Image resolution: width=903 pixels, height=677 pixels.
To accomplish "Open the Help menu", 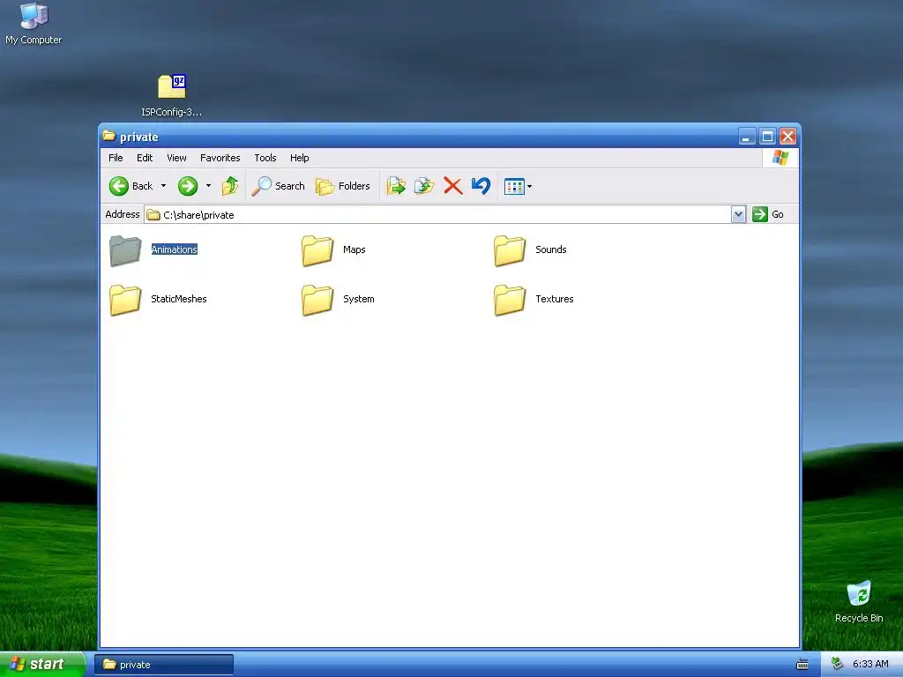I will 300,158.
